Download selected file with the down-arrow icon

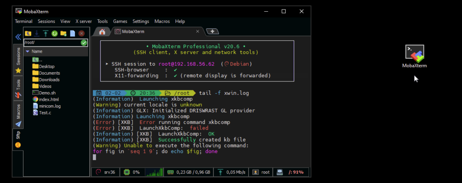click(37, 33)
